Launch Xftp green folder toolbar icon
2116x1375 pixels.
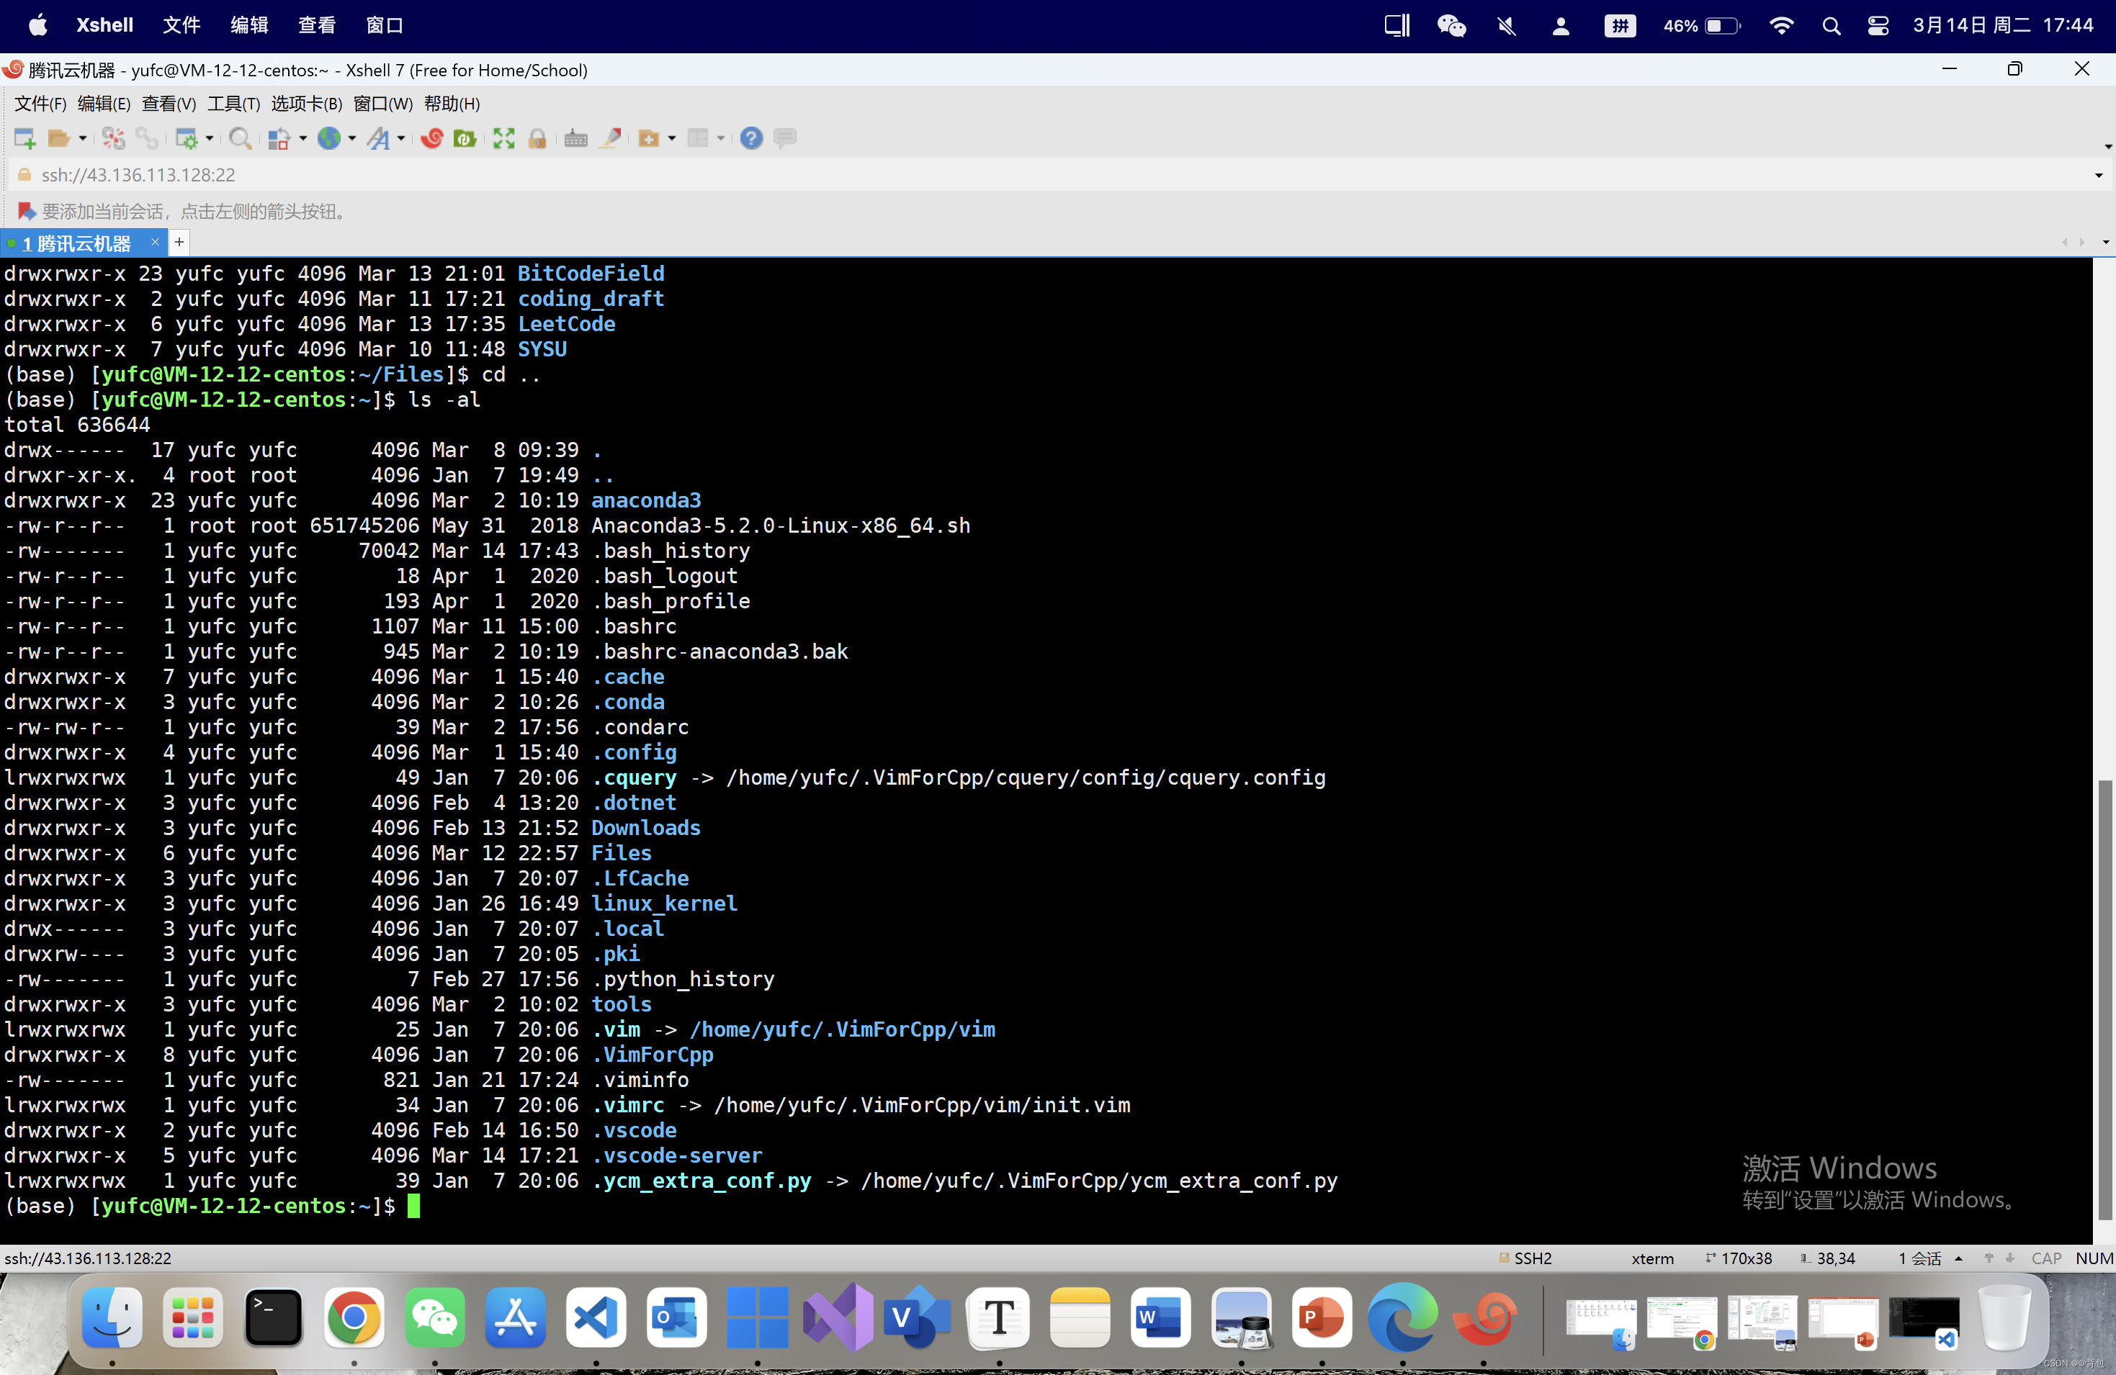point(465,137)
